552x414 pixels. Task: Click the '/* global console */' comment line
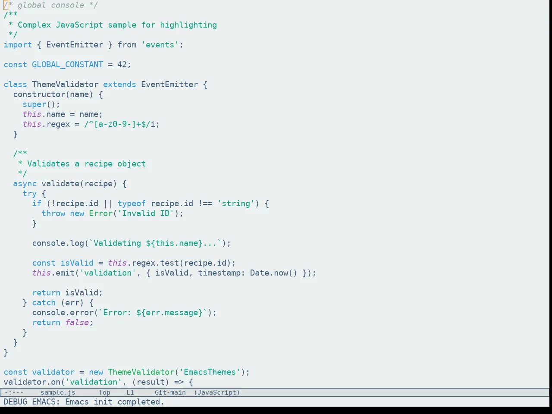(51, 5)
